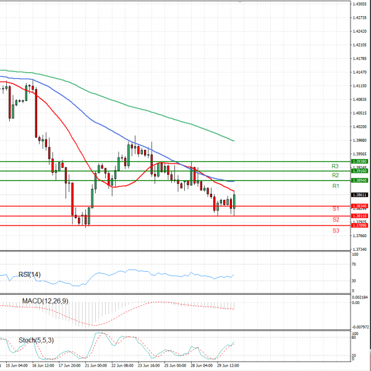
Task: Click the 1.42735 price axis value
Action: point(359,18)
